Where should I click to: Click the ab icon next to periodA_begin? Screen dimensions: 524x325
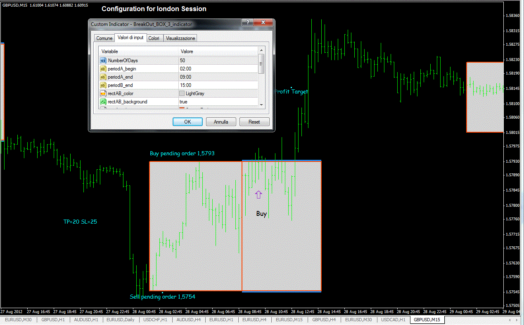click(103, 68)
